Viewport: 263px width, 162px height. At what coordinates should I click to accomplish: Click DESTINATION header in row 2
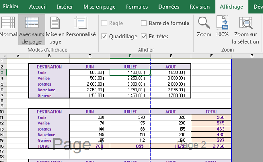49,67
